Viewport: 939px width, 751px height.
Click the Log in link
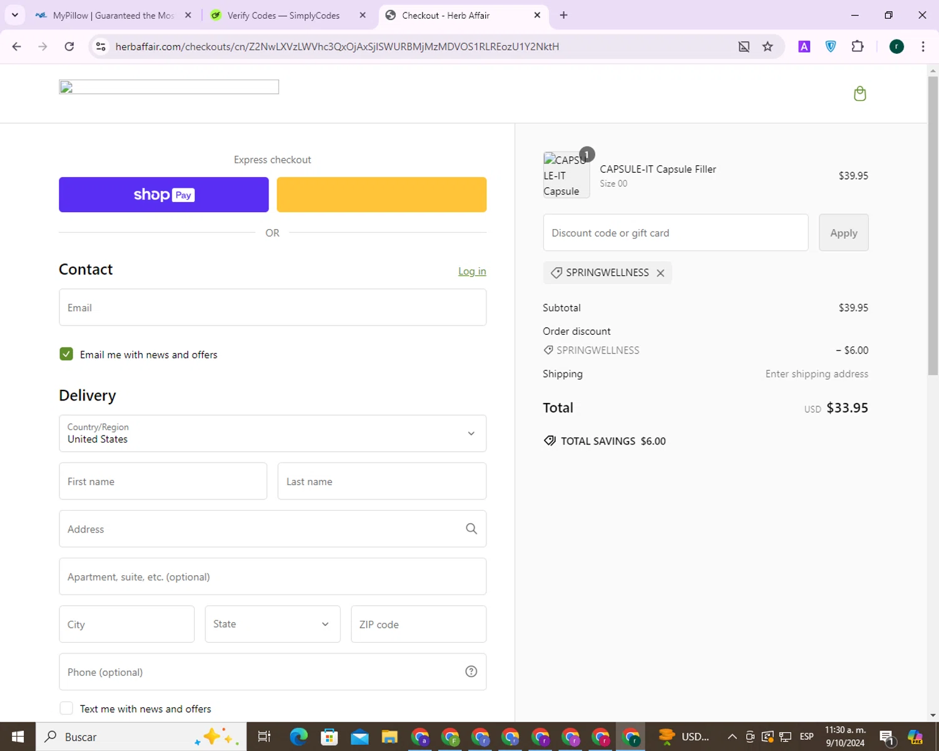(472, 271)
